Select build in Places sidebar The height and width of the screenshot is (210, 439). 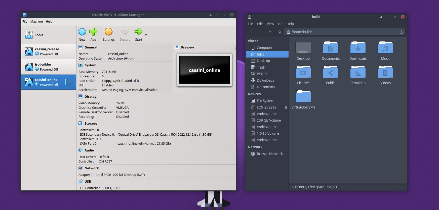point(267,54)
